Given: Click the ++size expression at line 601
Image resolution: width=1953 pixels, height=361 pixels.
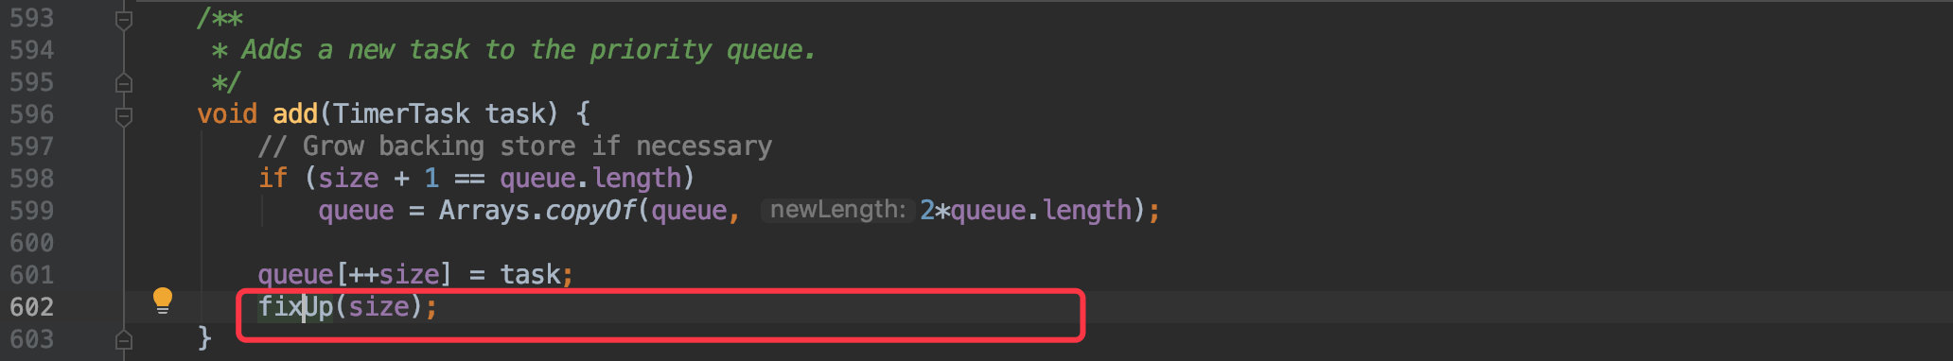Looking at the screenshot, I should click(x=394, y=275).
